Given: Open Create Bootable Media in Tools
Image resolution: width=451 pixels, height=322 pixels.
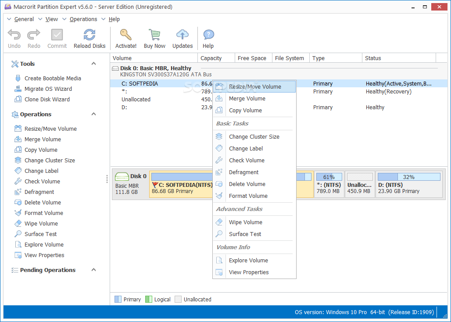Looking at the screenshot, I should point(48,78).
